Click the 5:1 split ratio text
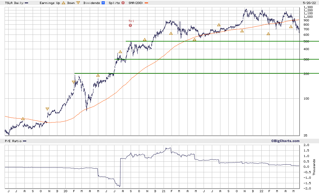 (131, 21)
